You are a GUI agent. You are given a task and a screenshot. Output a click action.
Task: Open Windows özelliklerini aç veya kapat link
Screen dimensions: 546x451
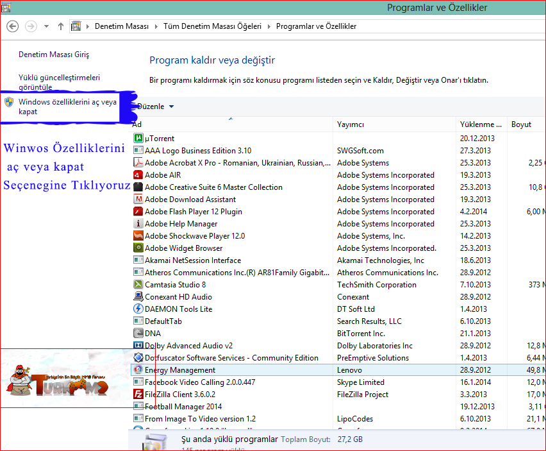[67, 106]
